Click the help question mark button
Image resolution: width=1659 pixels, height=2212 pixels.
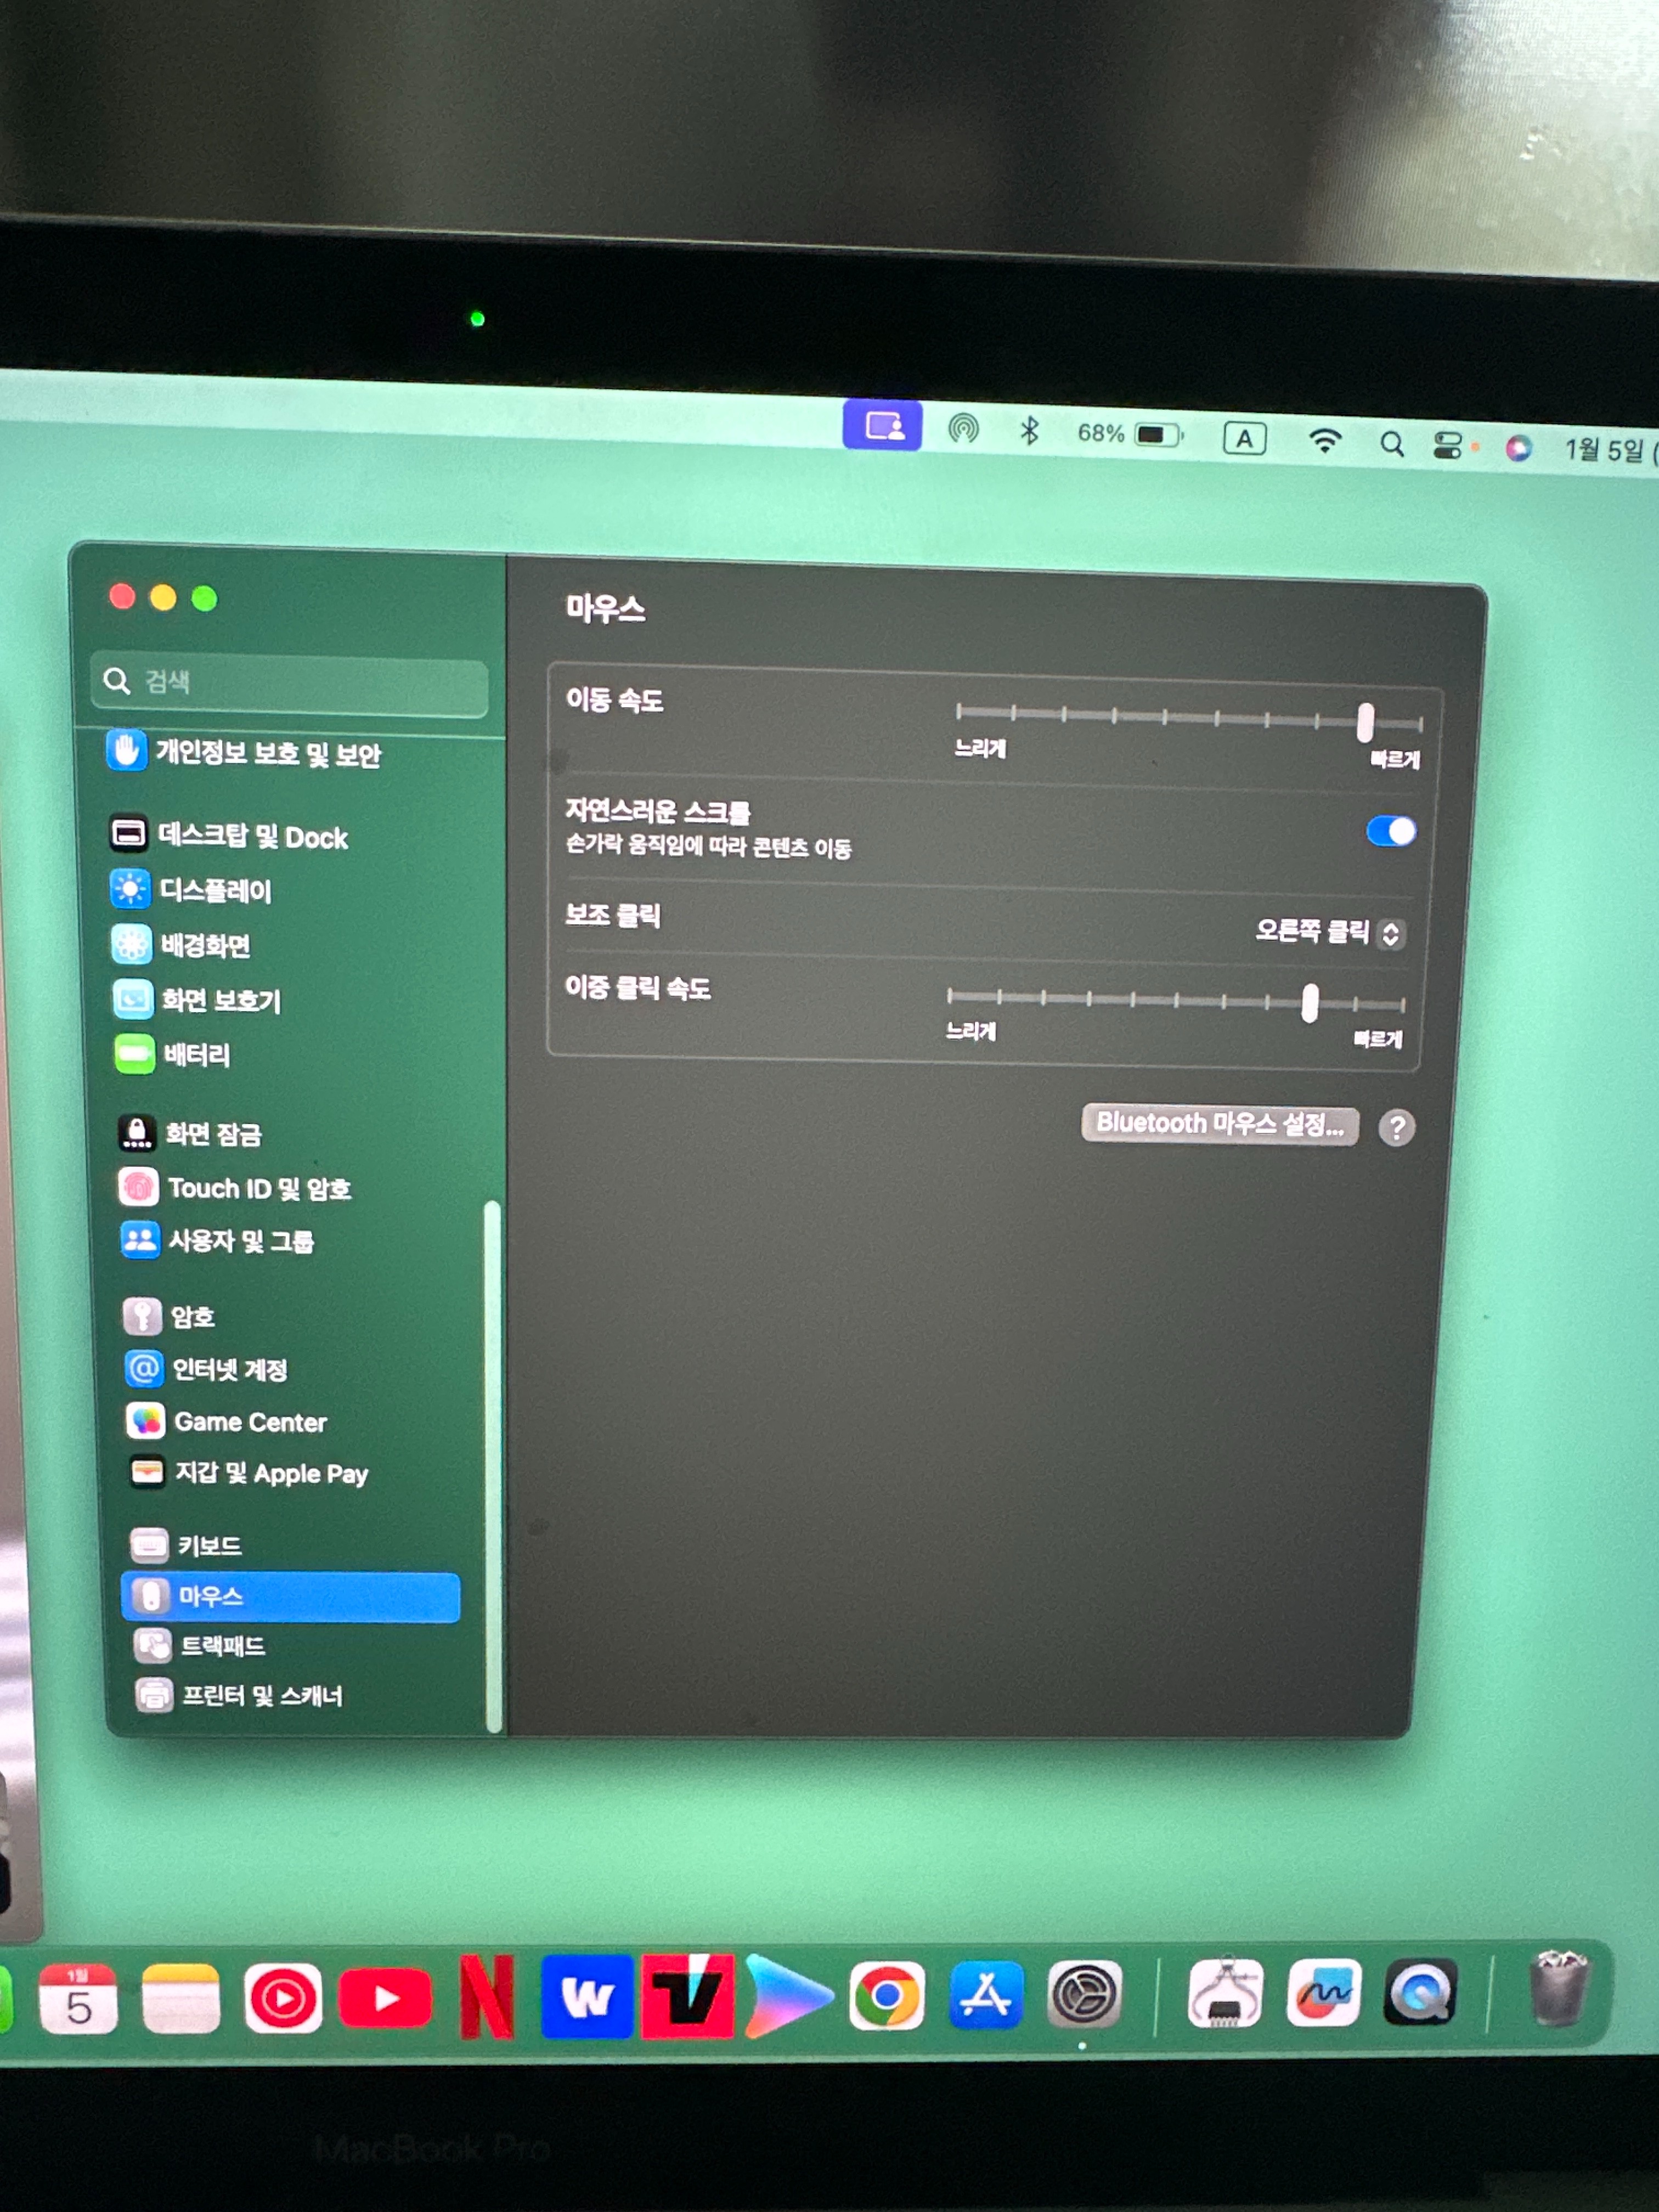[x=1396, y=1128]
